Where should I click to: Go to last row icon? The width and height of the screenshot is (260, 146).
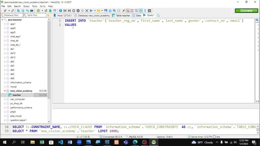pos(69,11)
